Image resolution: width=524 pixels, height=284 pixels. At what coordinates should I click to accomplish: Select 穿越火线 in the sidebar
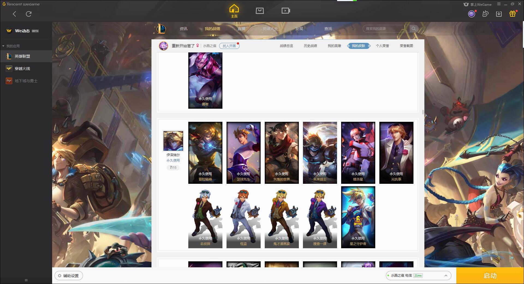(x=26, y=69)
